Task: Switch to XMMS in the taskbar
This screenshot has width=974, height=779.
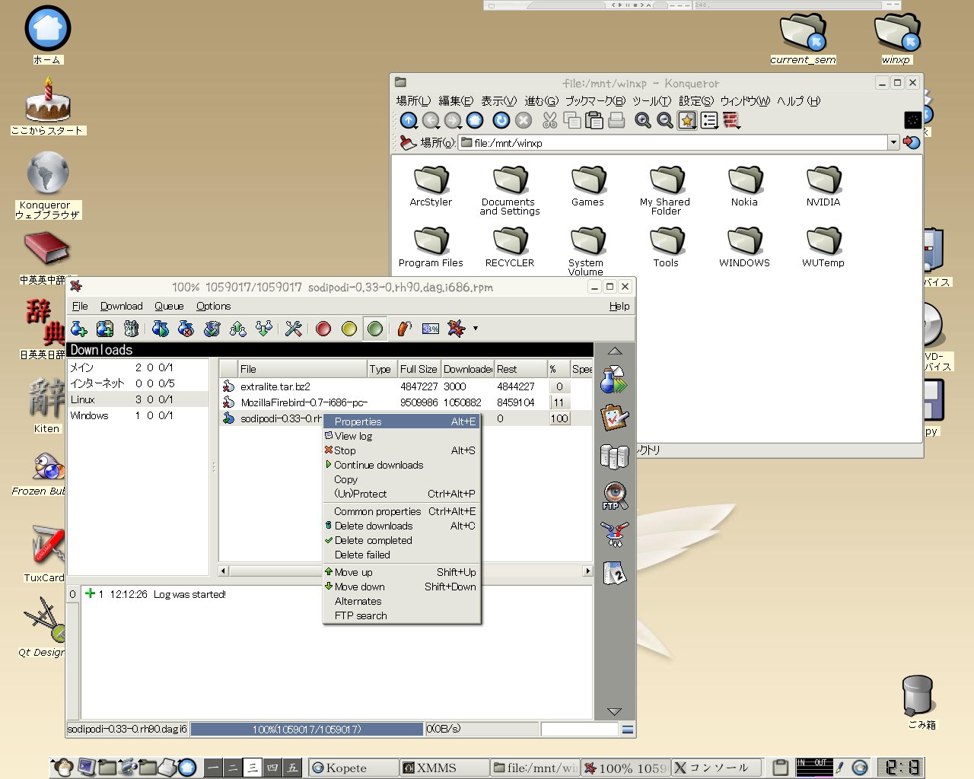Action: tap(444, 768)
